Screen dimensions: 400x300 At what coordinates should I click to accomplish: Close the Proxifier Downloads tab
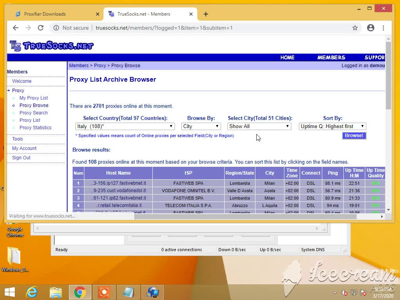pyautogui.click(x=97, y=14)
